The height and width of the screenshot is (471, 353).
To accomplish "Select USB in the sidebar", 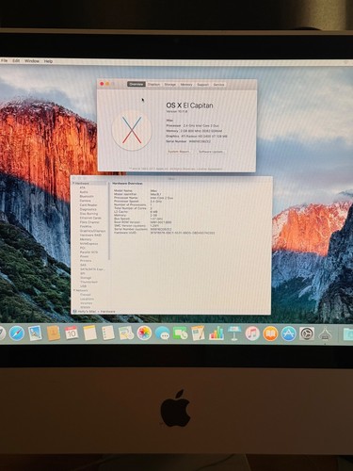I will tap(83, 286).
